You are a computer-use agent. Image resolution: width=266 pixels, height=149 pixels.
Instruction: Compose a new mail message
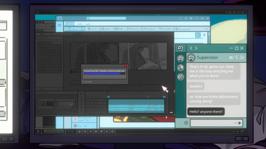point(74,29)
